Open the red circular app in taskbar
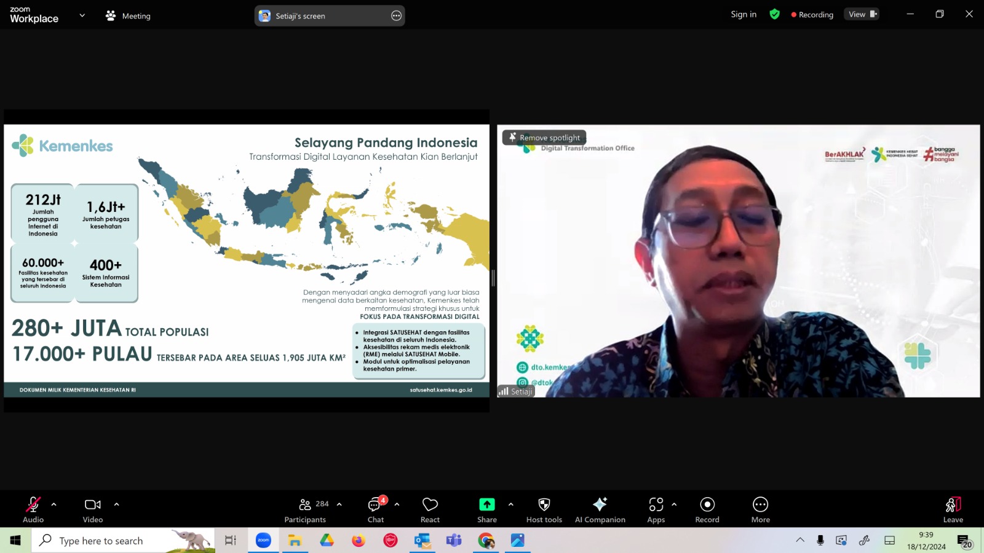 click(391, 541)
